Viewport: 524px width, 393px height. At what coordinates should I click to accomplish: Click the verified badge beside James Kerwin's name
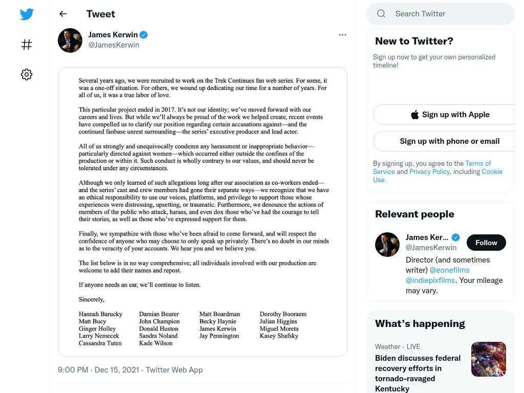(x=144, y=35)
